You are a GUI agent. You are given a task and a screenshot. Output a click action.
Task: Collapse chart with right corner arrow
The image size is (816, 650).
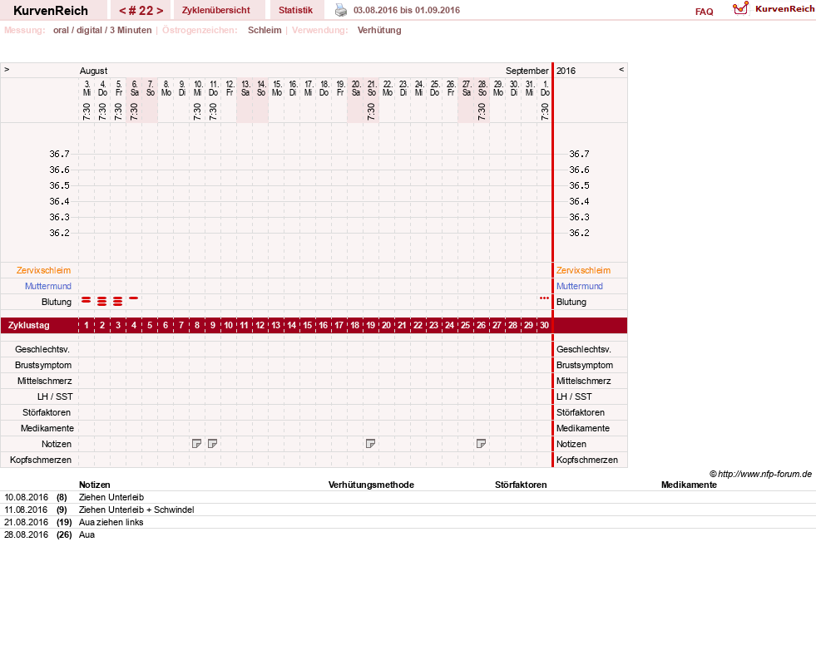click(x=621, y=69)
